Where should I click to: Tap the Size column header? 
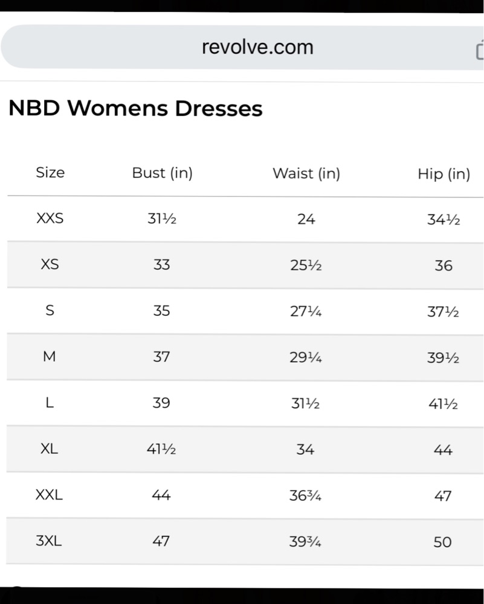coord(50,173)
